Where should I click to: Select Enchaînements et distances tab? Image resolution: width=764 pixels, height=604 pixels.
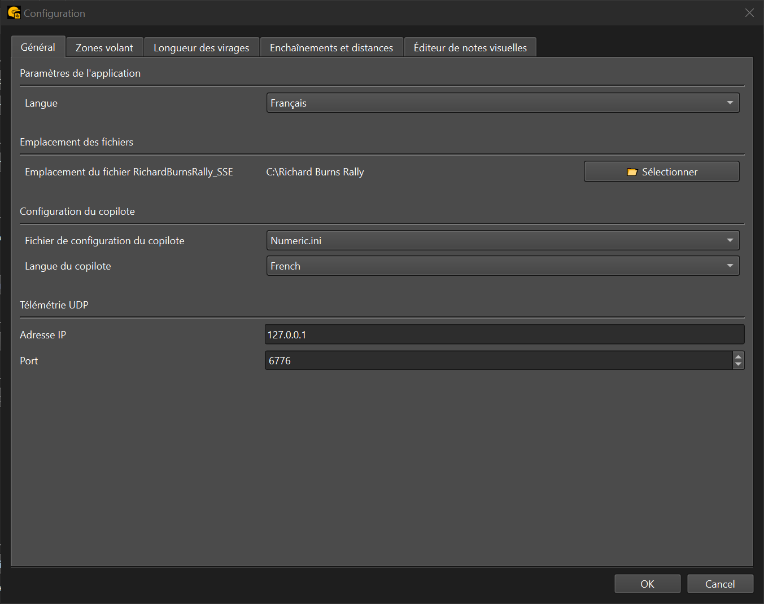coord(331,48)
